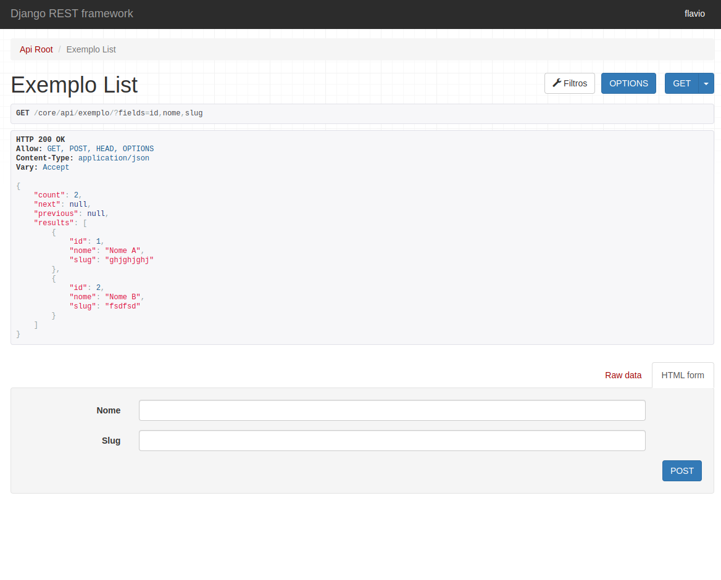721x580 pixels.
Task: Click the "Nome B" value
Action: pos(123,297)
